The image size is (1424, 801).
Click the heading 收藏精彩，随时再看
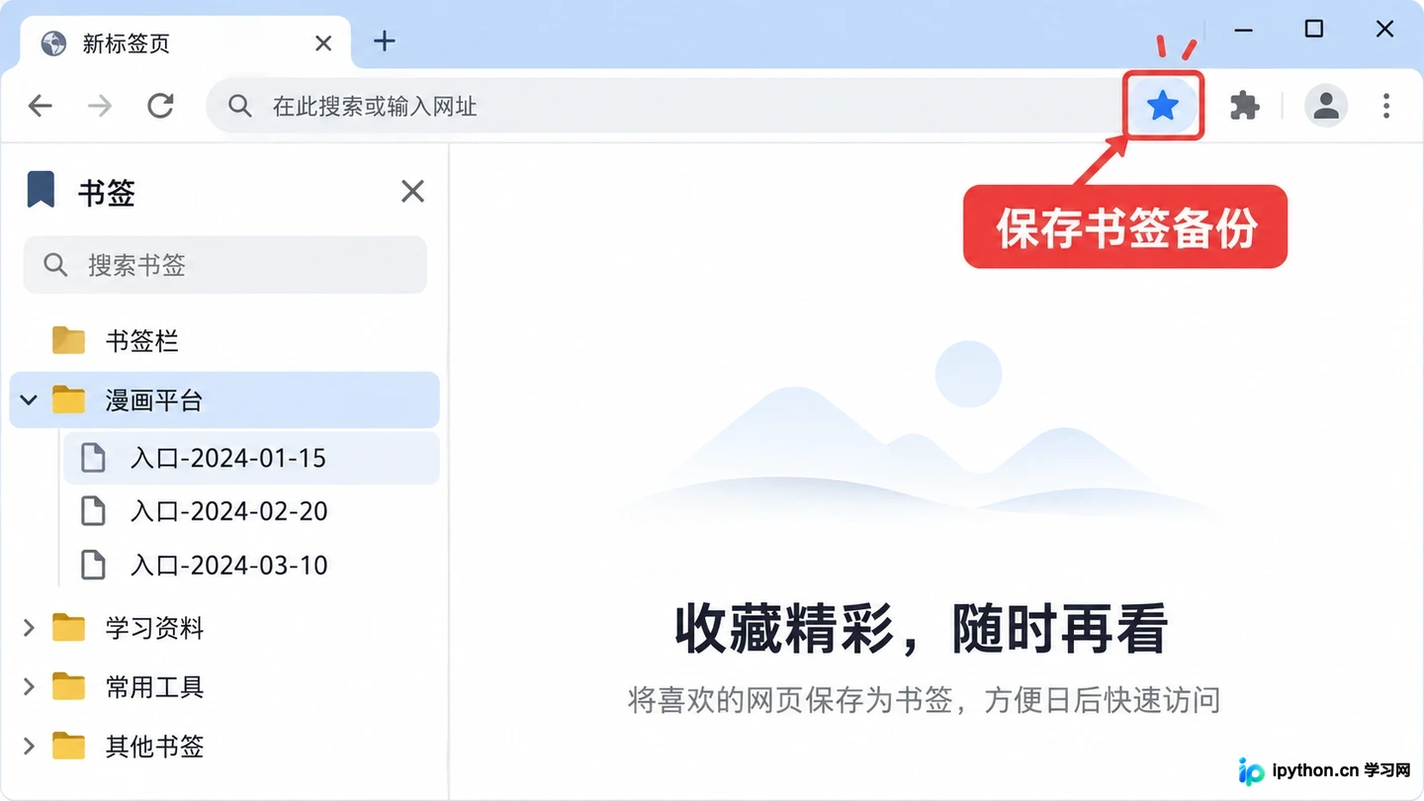922,628
